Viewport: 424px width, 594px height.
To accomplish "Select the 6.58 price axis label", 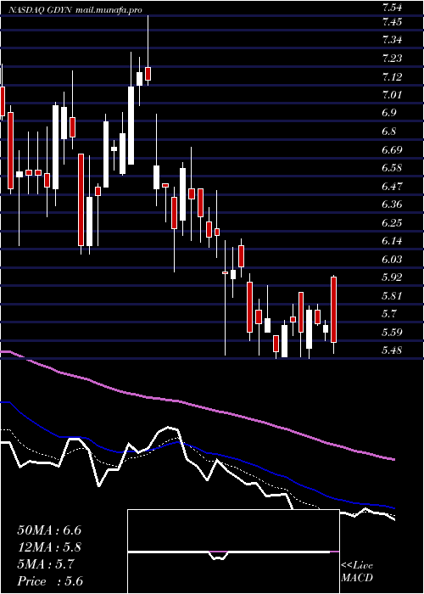I will point(392,168).
